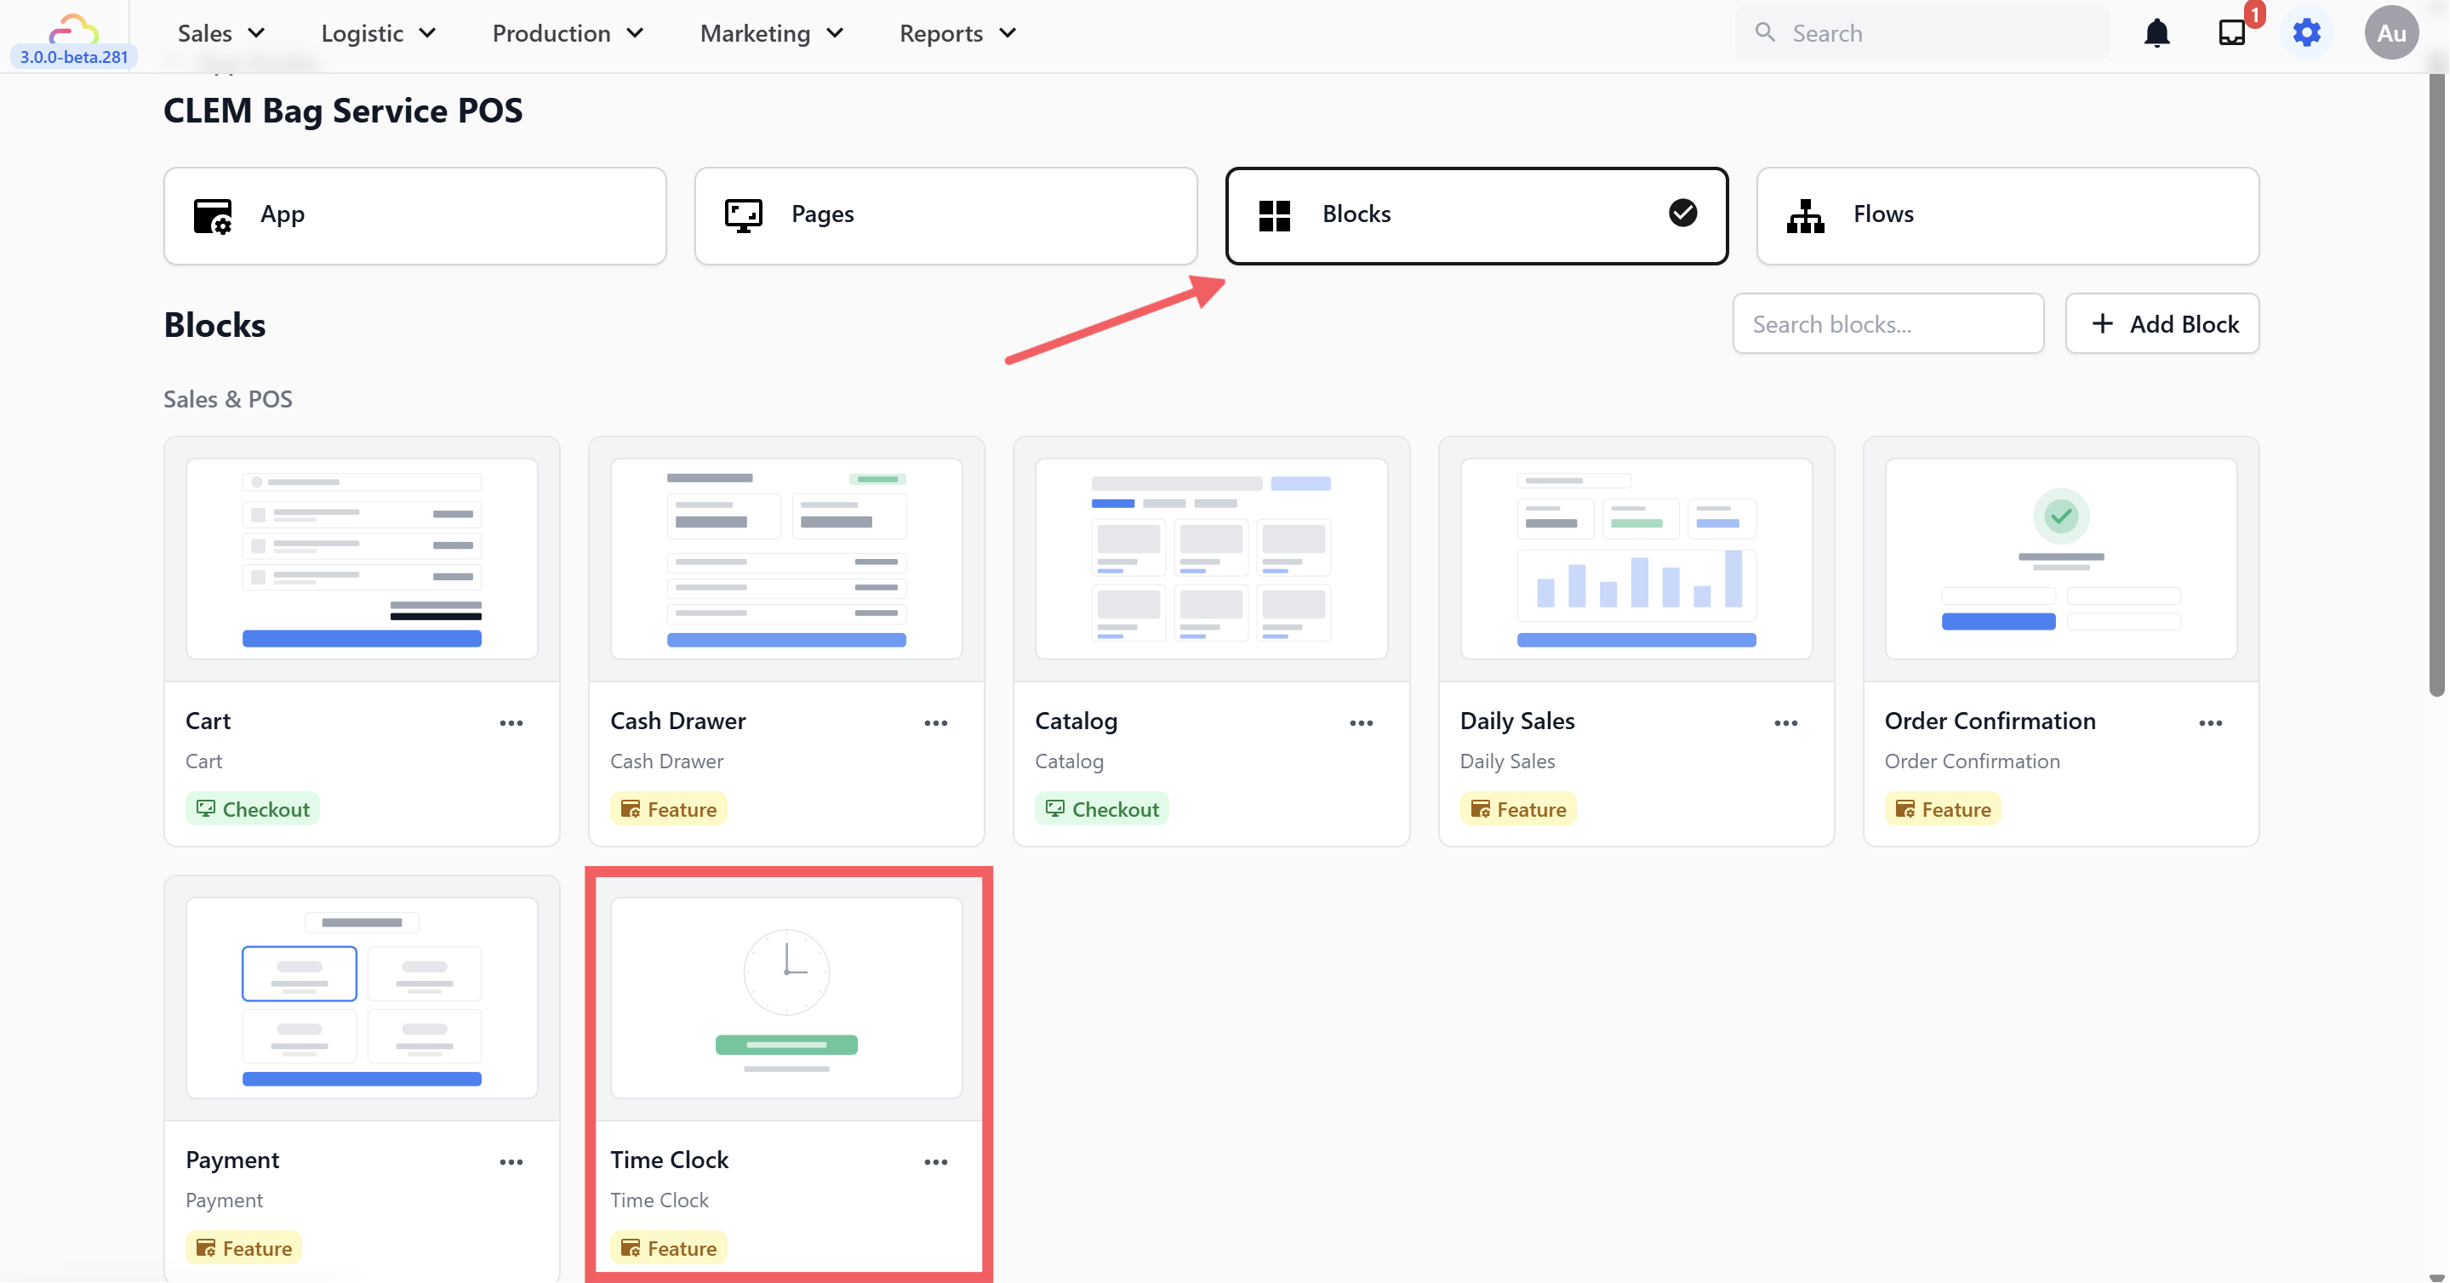Click the Add Block button
2450x1283 pixels.
pos(2162,324)
